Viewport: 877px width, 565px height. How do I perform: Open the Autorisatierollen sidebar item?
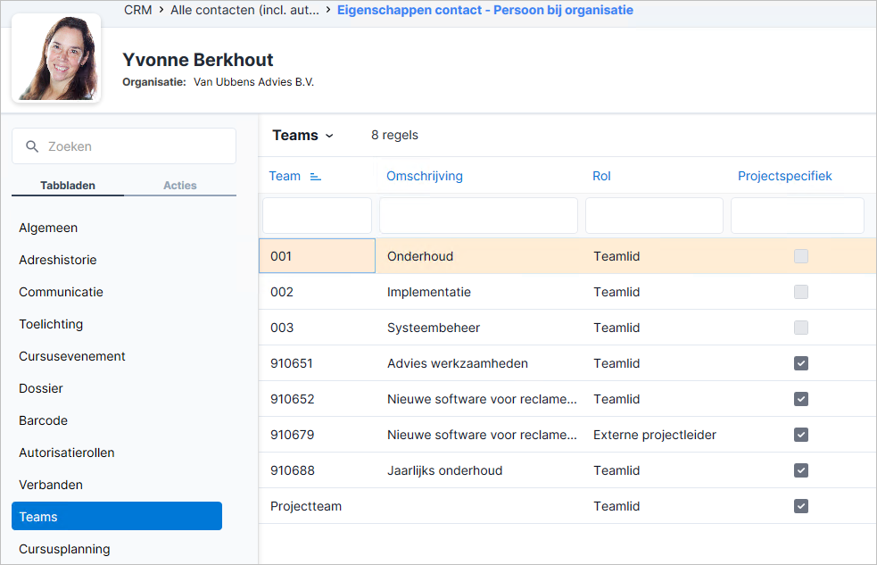67,453
